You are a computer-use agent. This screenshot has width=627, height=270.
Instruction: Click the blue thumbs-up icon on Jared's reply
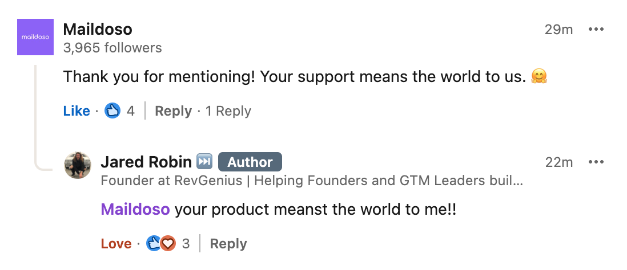(x=153, y=243)
